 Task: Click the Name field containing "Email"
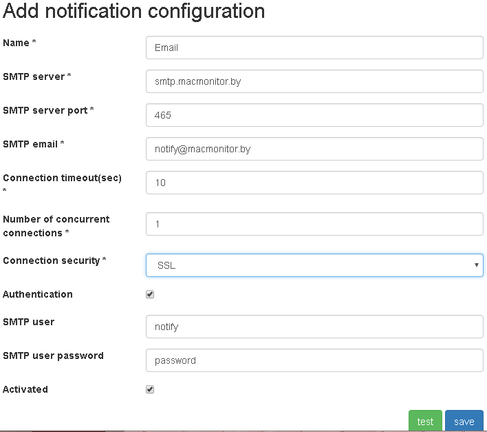(x=314, y=48)
